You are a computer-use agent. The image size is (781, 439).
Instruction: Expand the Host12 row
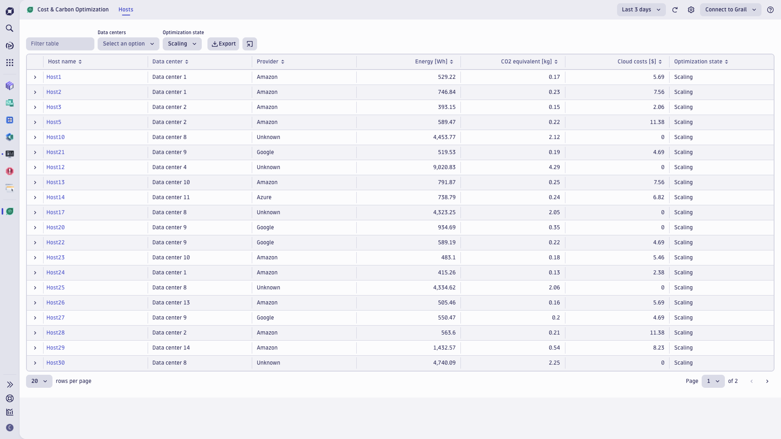click(35, 167)
